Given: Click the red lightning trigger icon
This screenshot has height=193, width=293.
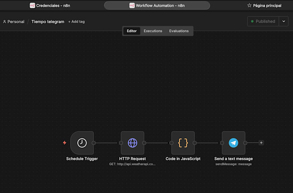Looking at the screenshot, I should [65, 143].
